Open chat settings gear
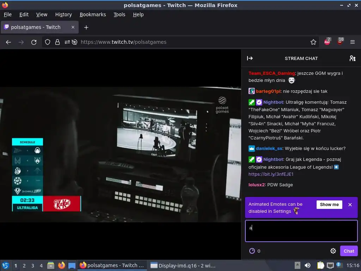This screenshot has width=361, height=271. (x=333, y=251)
